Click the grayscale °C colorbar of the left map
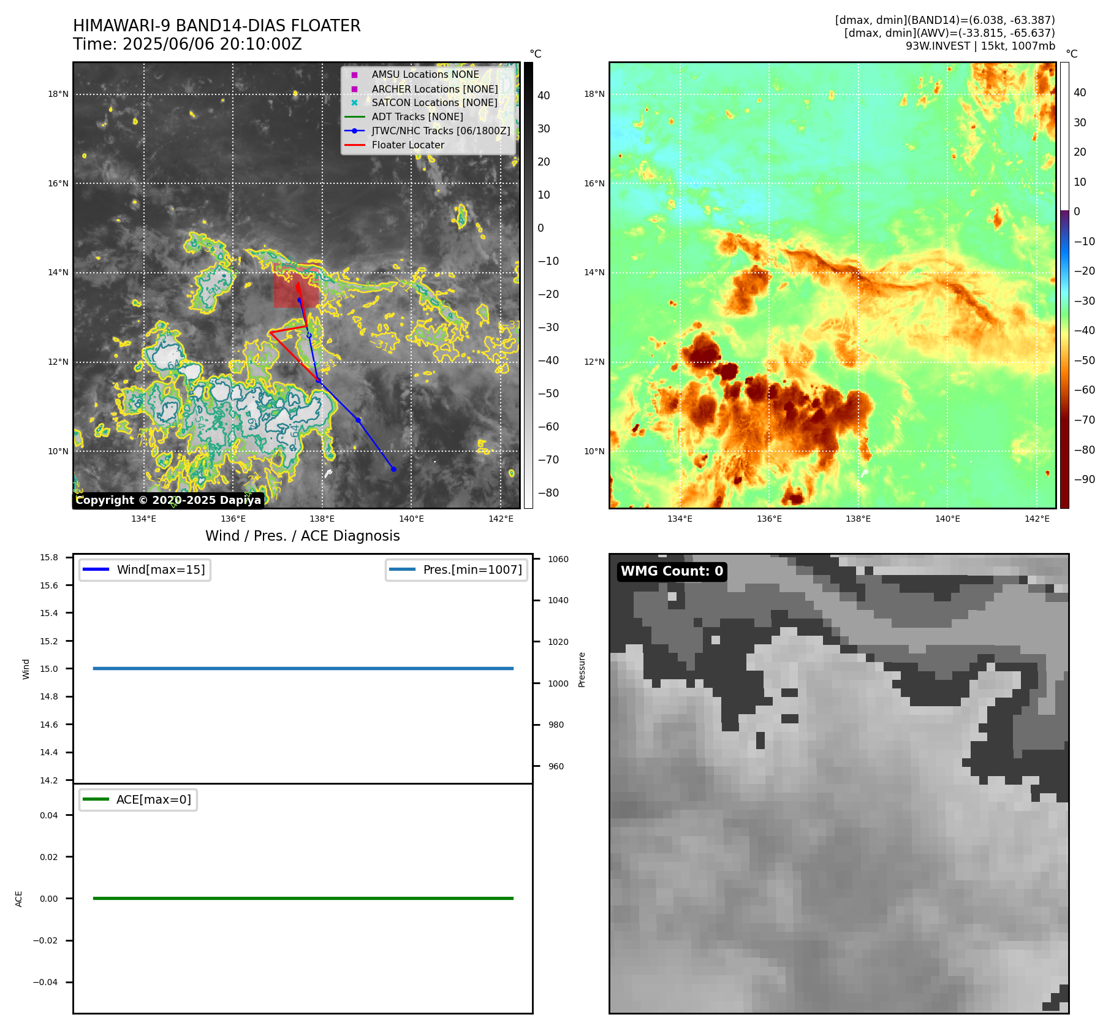This screenshot has width=1111, height=1036. (x=528, y=285)
